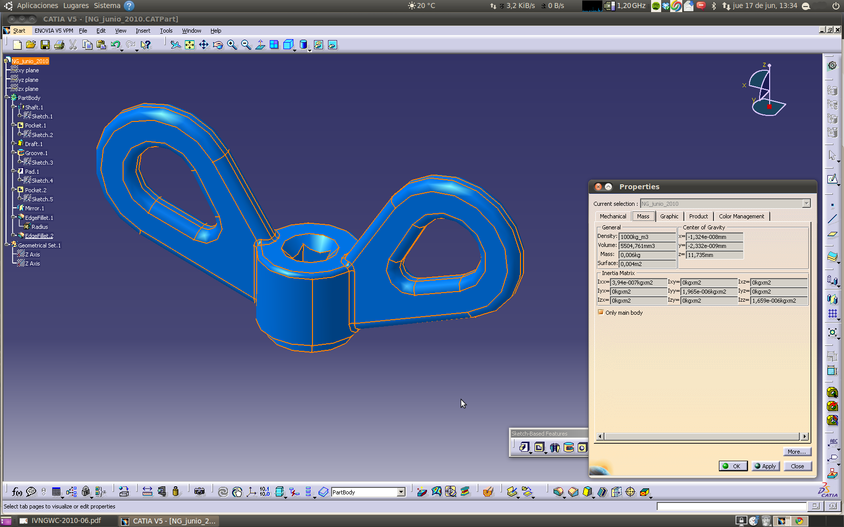844x527 pixels.
Task: Click the Undo arrow icon
Action: tap(116, 45)
